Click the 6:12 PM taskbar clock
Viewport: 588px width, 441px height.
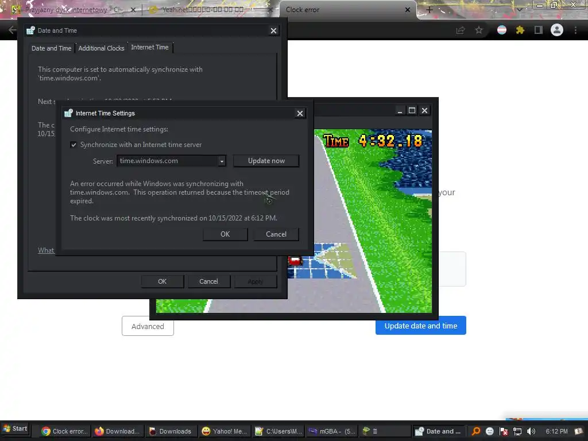pyautogui.click(x=556, y=431)
